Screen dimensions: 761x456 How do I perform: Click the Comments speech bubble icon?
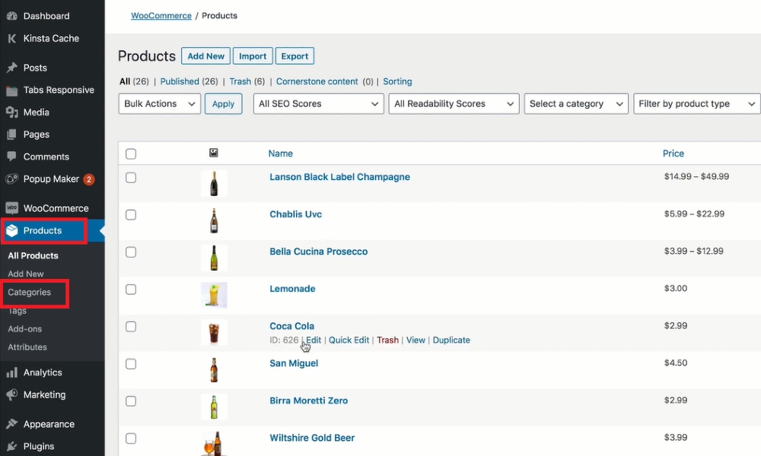coord(11,157)
